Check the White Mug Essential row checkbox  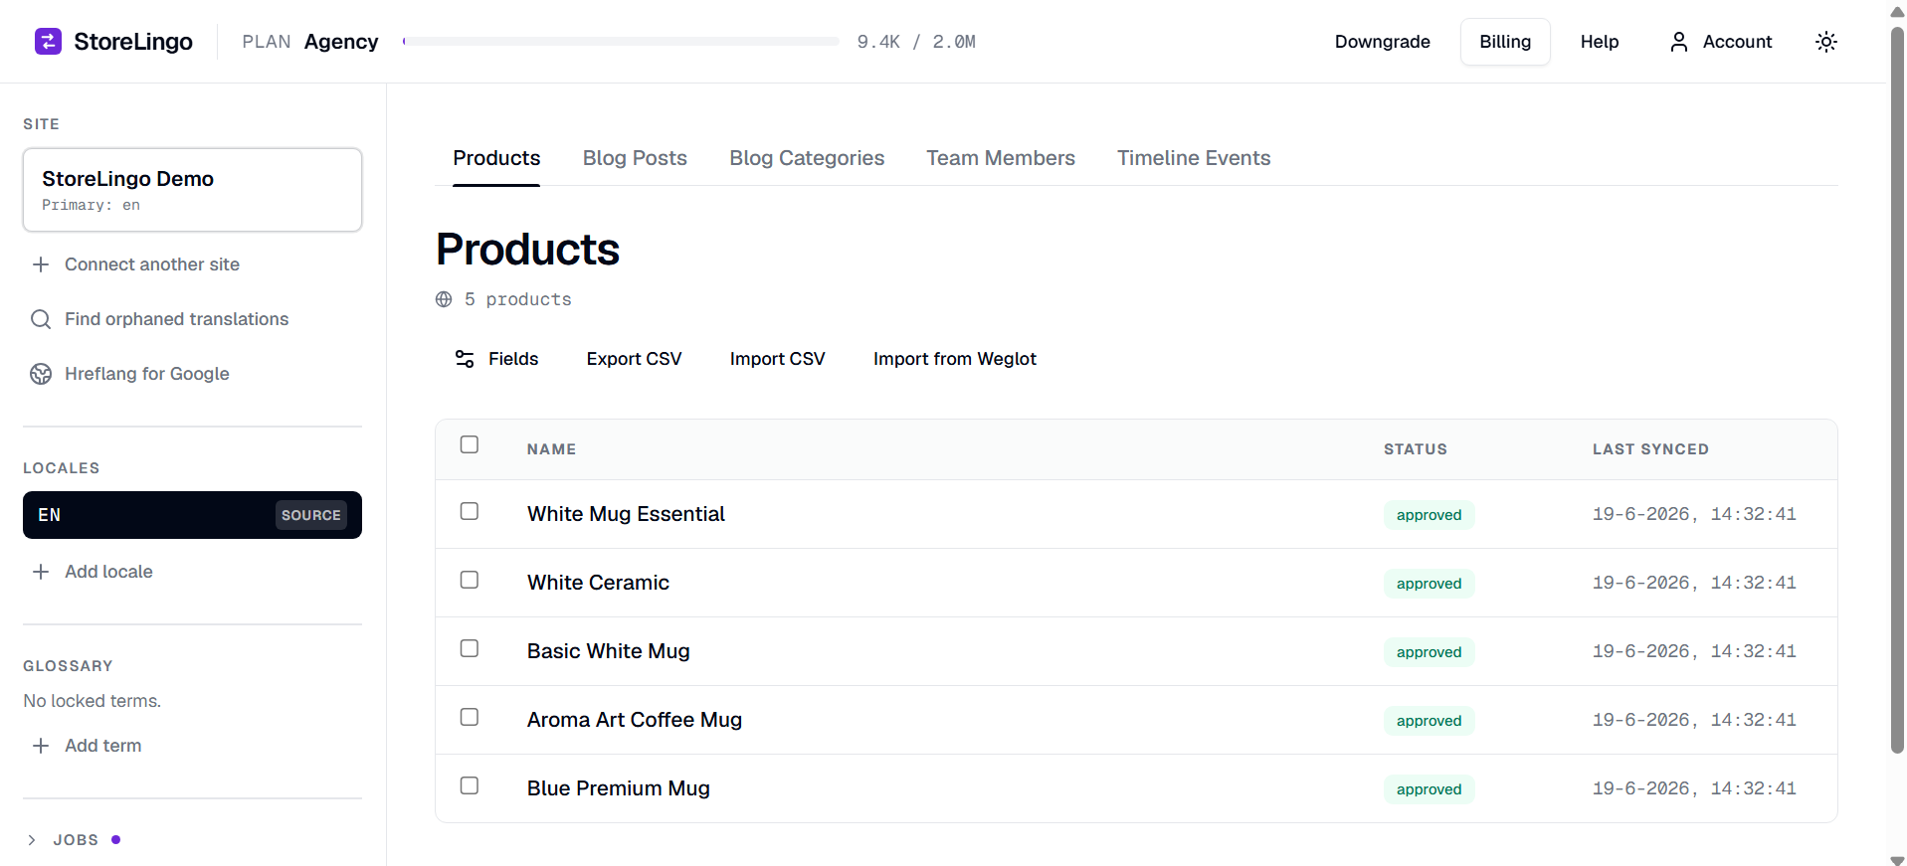coord(470,511)
